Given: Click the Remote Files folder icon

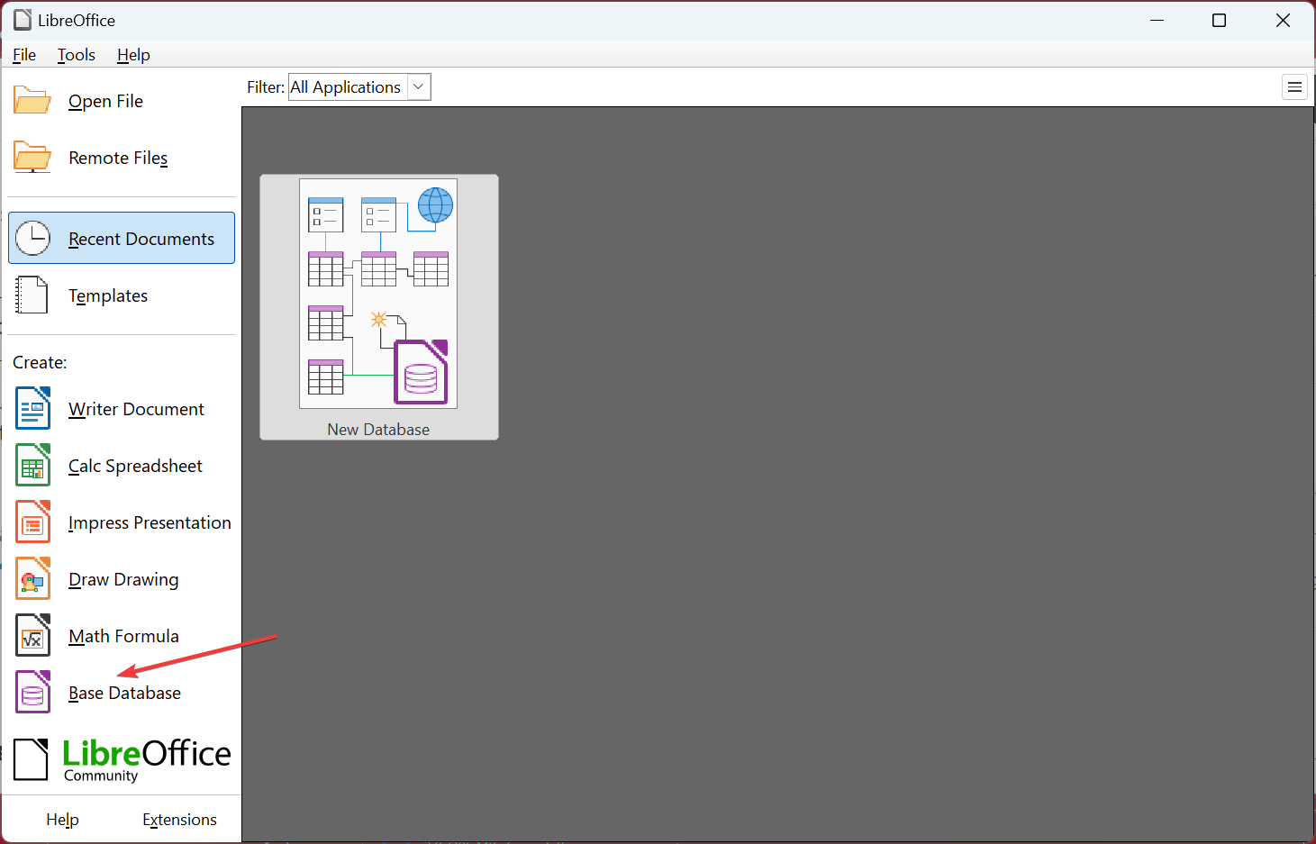Looking at the screenshot, I should pos(32,157).
